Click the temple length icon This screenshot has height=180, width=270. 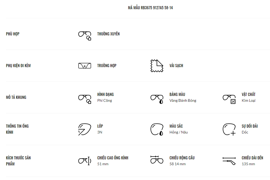point(229,161)
